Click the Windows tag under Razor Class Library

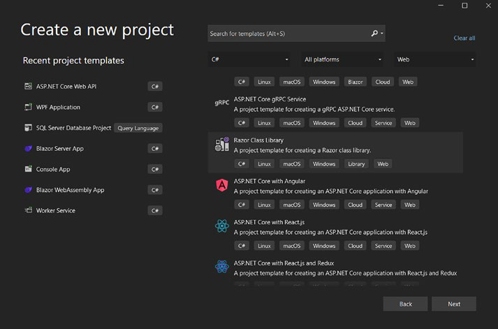[x=324, y=164]
